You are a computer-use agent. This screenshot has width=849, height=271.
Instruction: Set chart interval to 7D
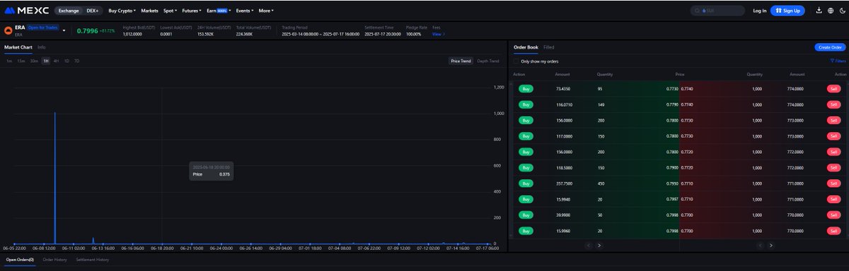tap(76, 61)
